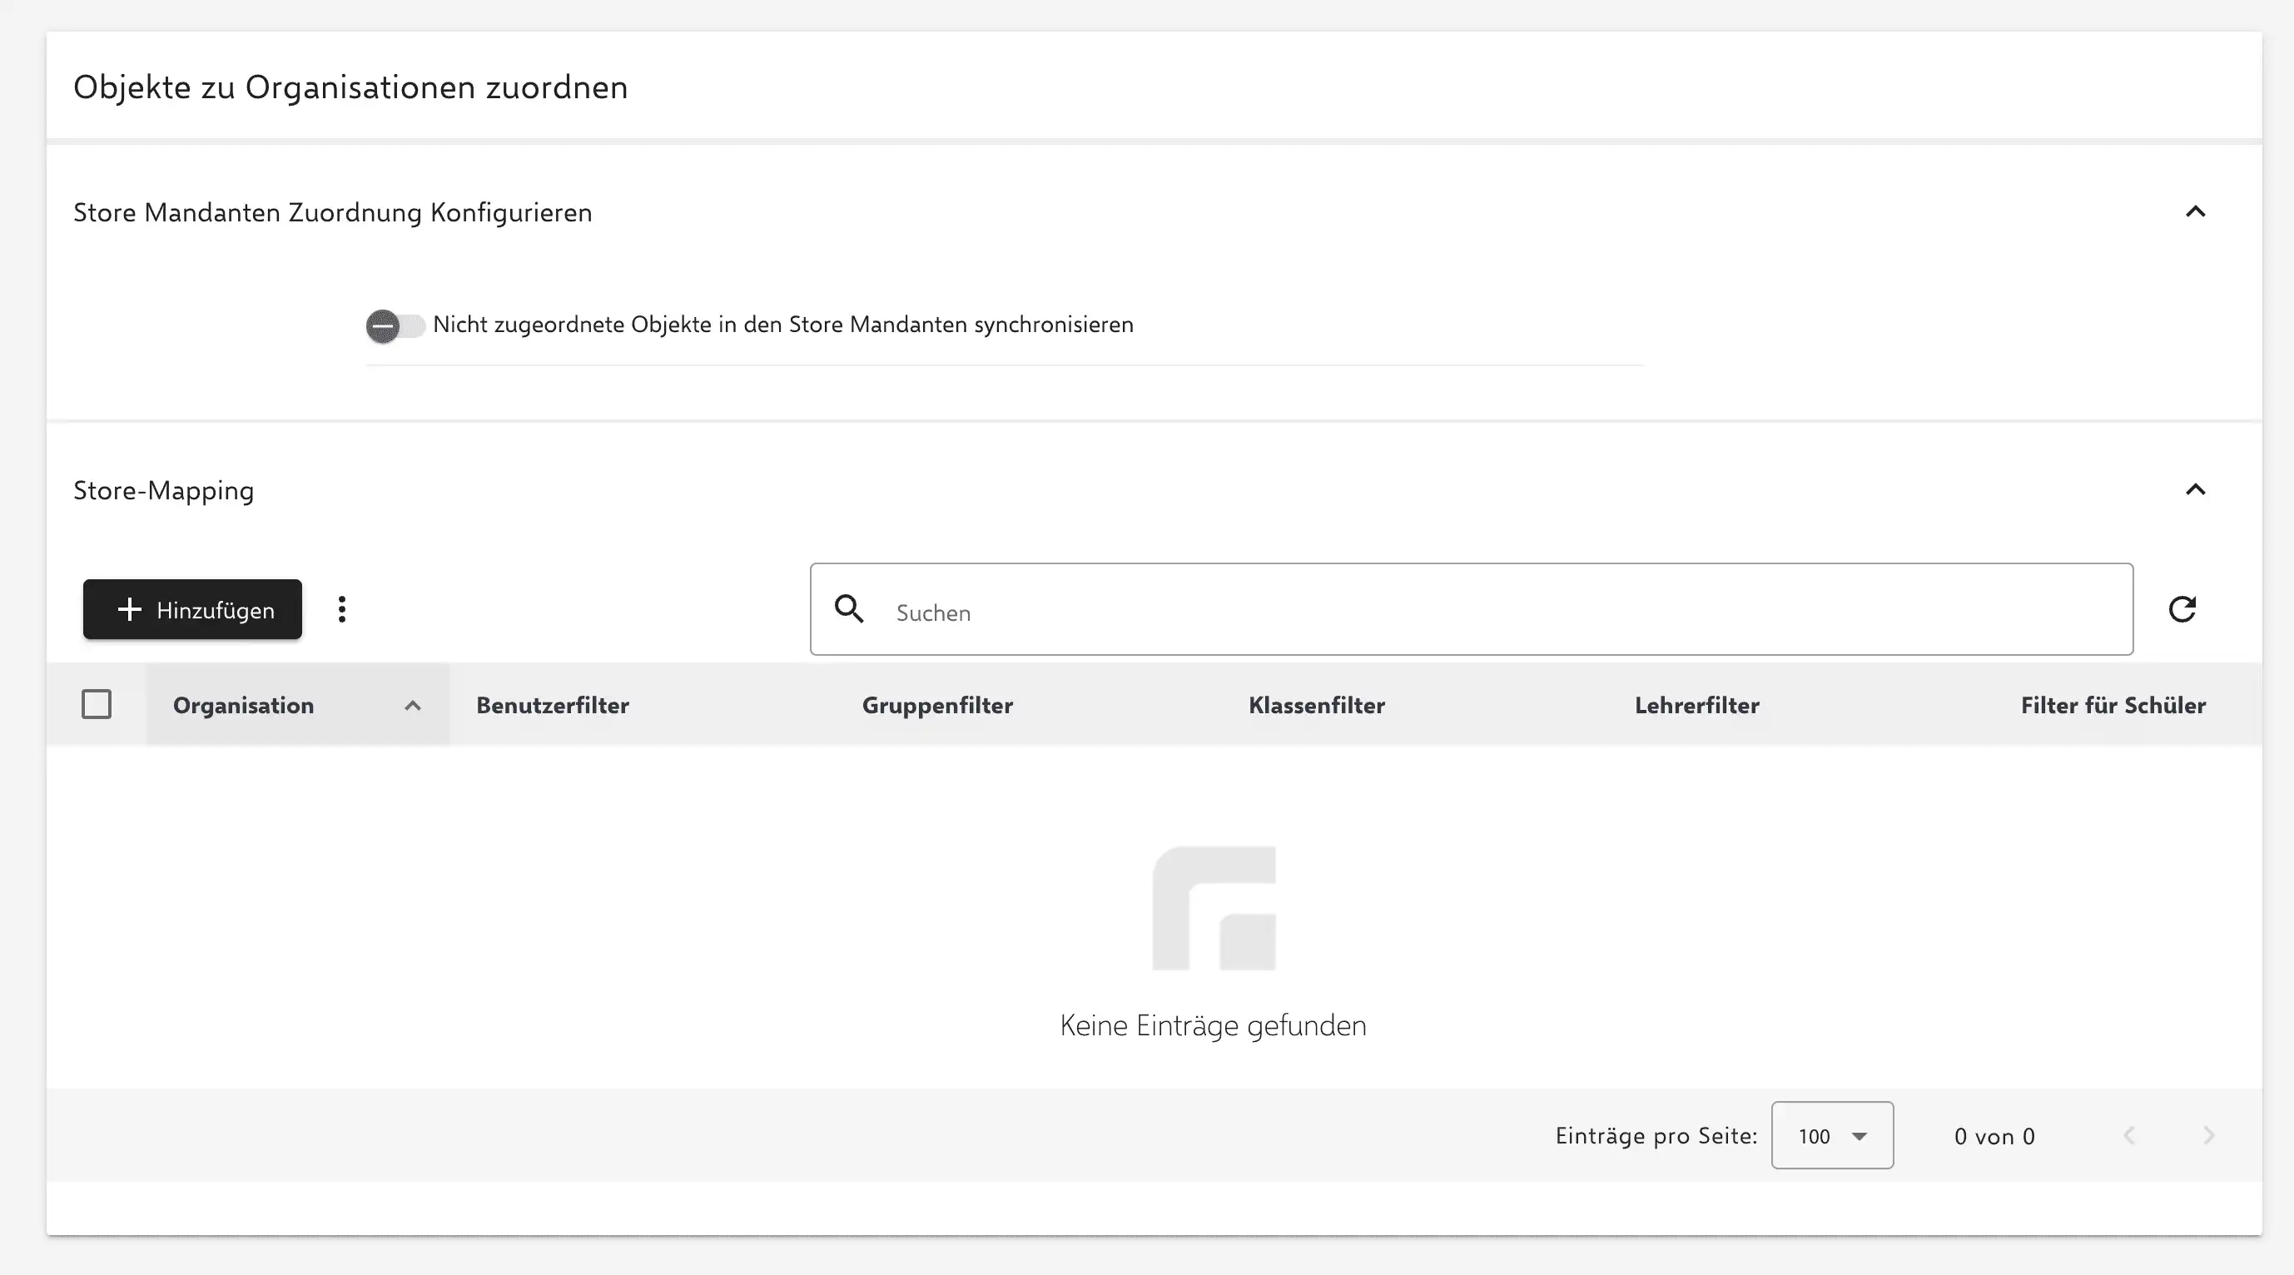This screenshot has width=2294, height=1275.
Task: Click the search magnifier icon
Action: pos(849,609)
